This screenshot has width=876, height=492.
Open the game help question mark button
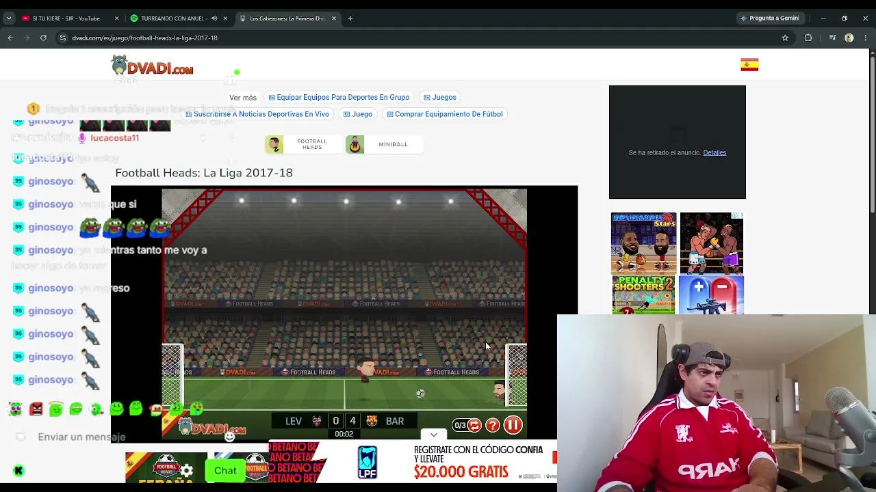click(493, 426)
